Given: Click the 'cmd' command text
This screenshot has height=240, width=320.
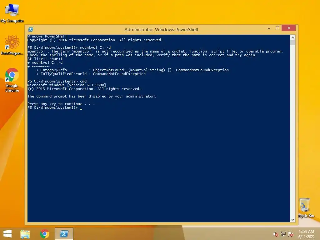Looking at the screenshot, I should tap(83, 81).
